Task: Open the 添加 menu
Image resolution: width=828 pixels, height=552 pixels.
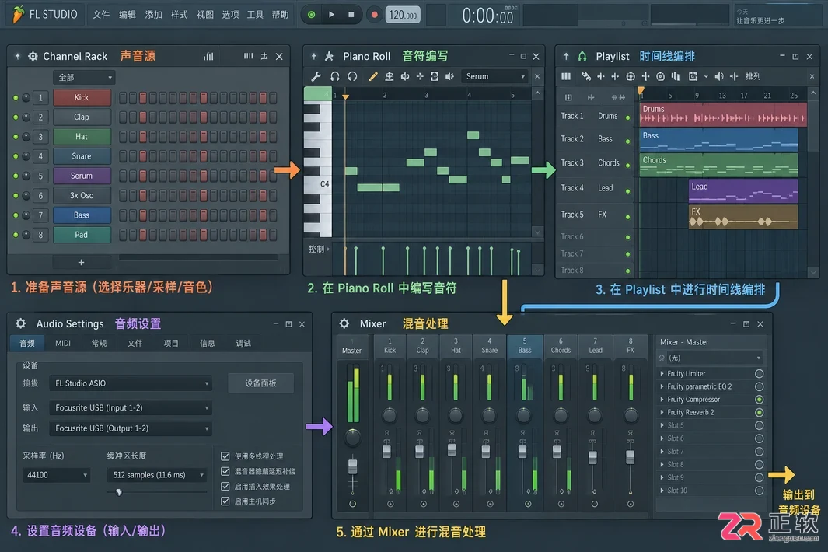Action: 154,15
